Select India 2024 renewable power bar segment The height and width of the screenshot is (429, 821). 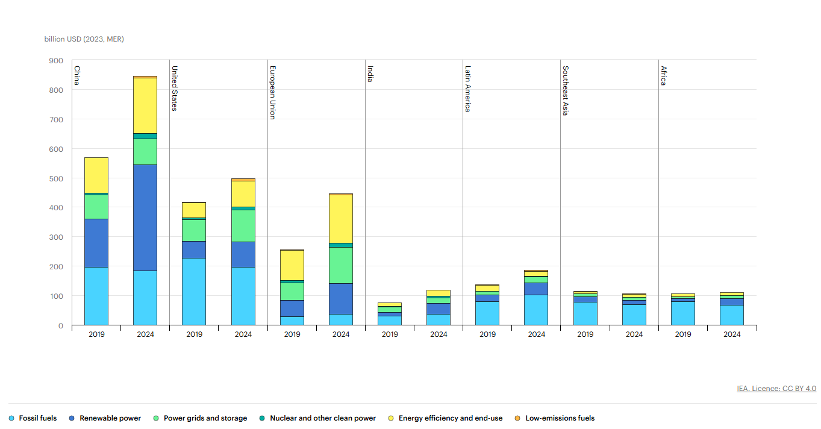pyautogui.click(x=439, y=309)
